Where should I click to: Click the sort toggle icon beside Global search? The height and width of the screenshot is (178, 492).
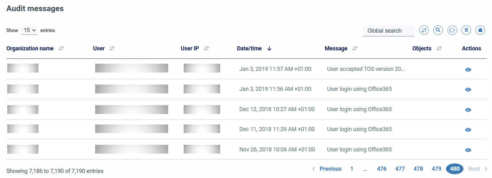pyautogui.click(x=424, y=30)
